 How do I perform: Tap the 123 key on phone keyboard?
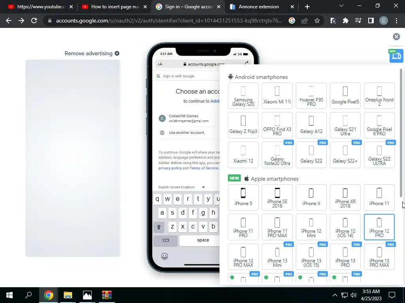tap(165, 240)
